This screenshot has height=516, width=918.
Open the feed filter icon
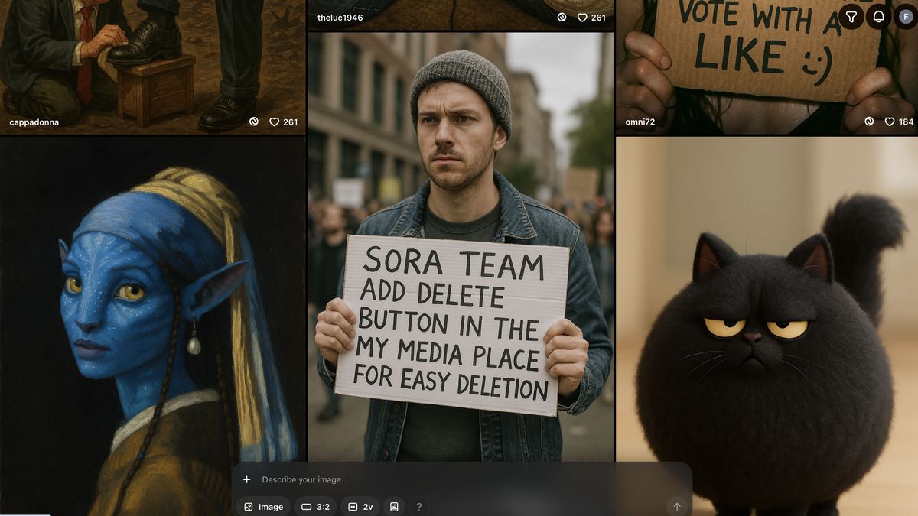pos(851,16)
